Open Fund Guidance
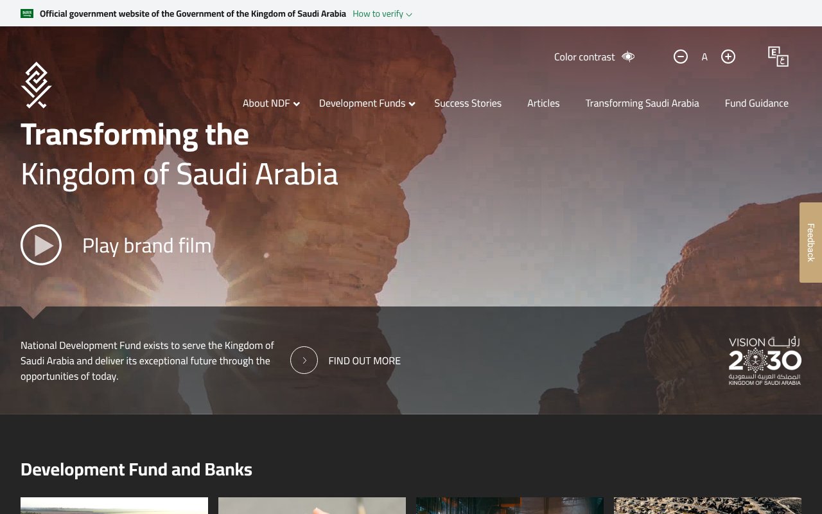Screen dimensions: 822x514 (756, 103)
